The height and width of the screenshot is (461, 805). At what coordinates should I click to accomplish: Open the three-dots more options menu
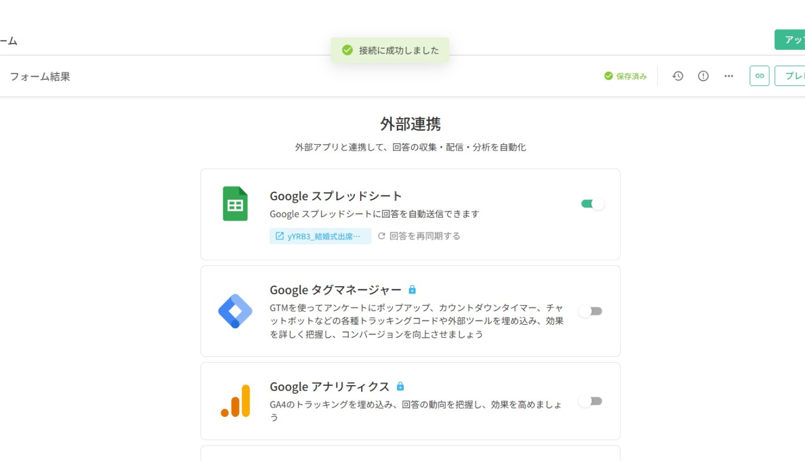point(729,76)
